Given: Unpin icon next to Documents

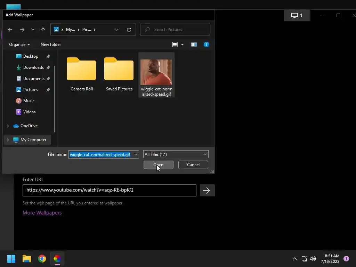Looking at the screenshot, I should tap(48, 79).
